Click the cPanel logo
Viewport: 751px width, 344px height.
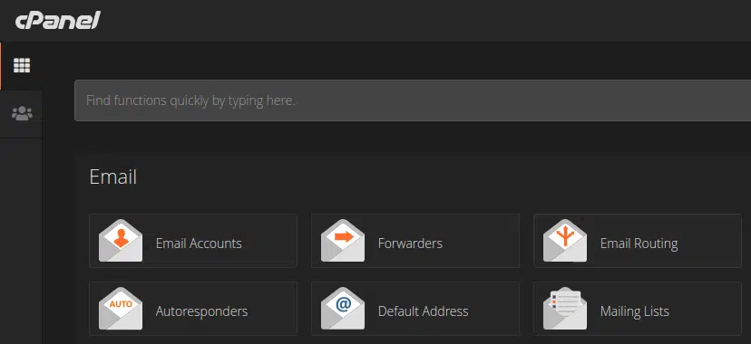[x=58, y=21]
